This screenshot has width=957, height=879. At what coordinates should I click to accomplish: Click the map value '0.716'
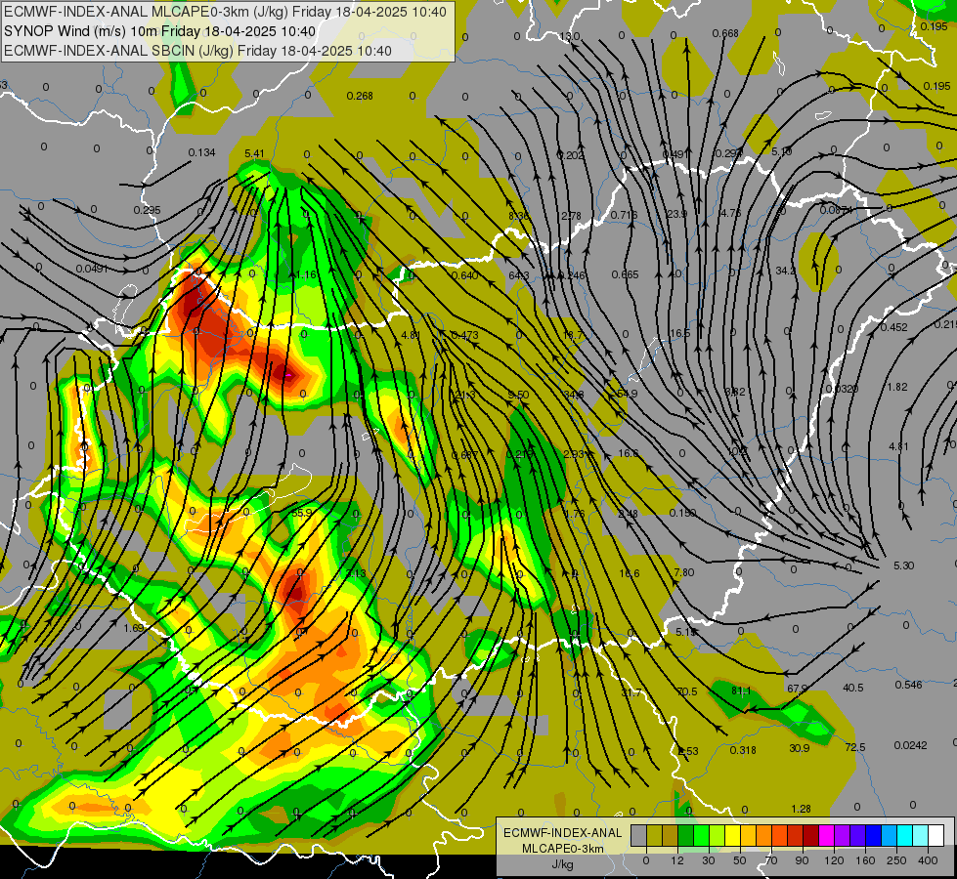(x=624, y=215)
